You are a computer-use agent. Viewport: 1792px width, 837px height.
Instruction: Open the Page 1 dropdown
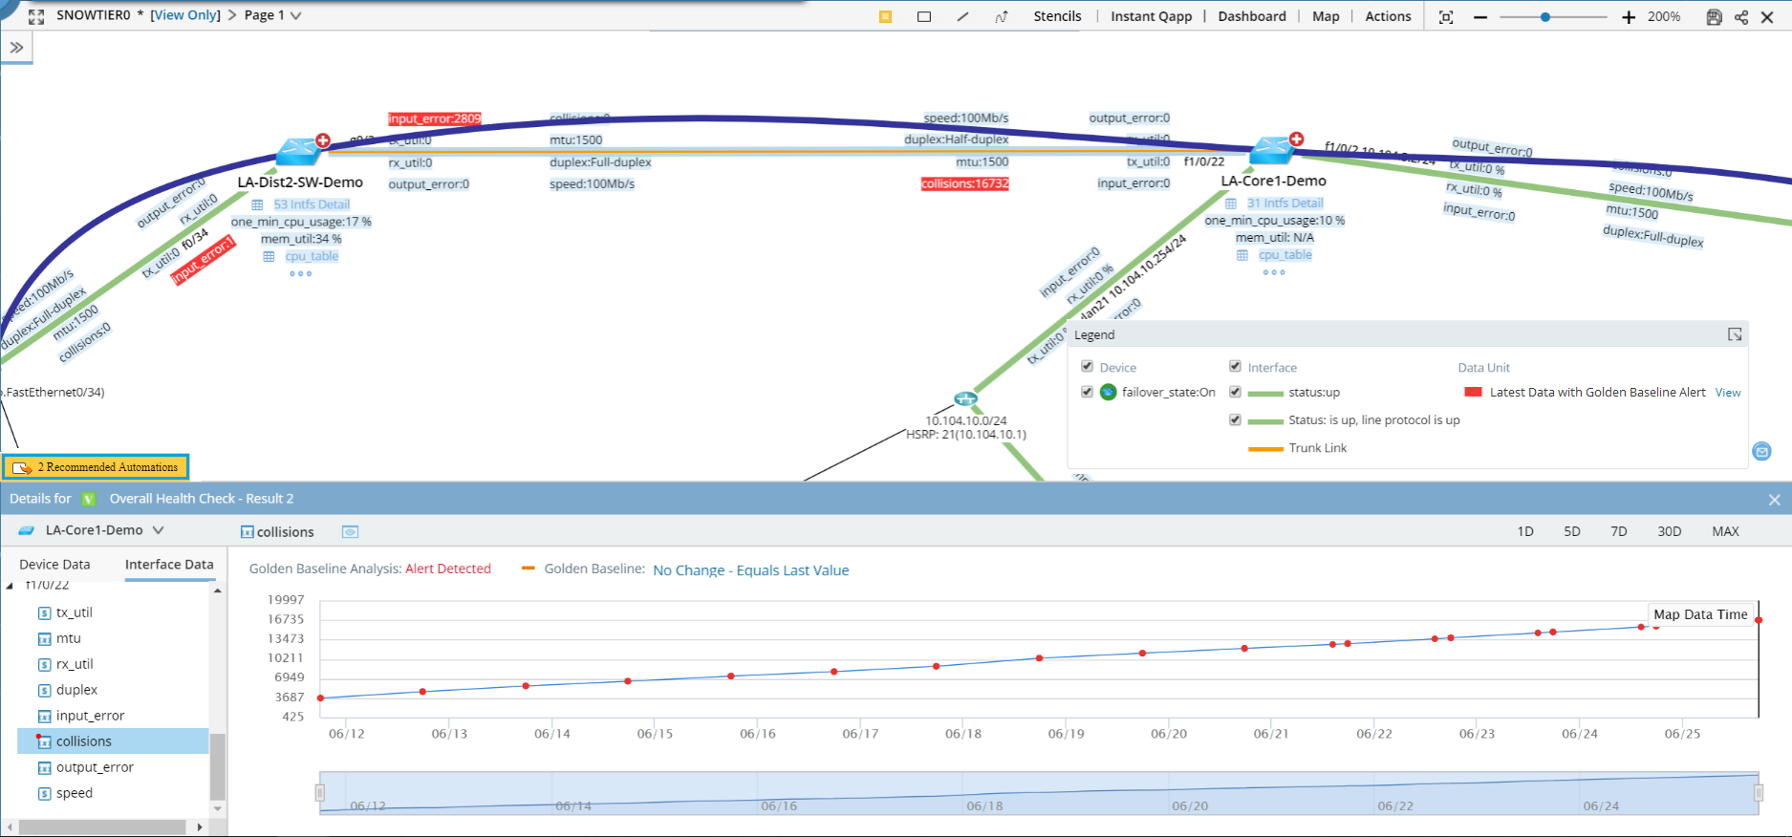click(295, 16)
